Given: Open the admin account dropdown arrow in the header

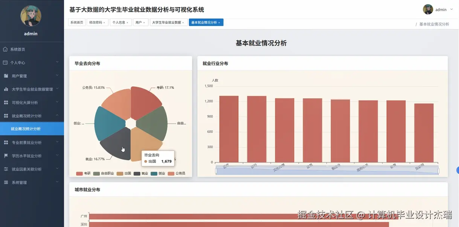Looking at the screenshot, I should coord(451,9).
